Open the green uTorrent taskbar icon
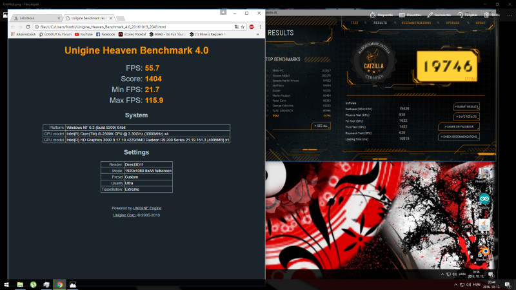Viewport: 516px width, 290px height. (x=34, y=284)
